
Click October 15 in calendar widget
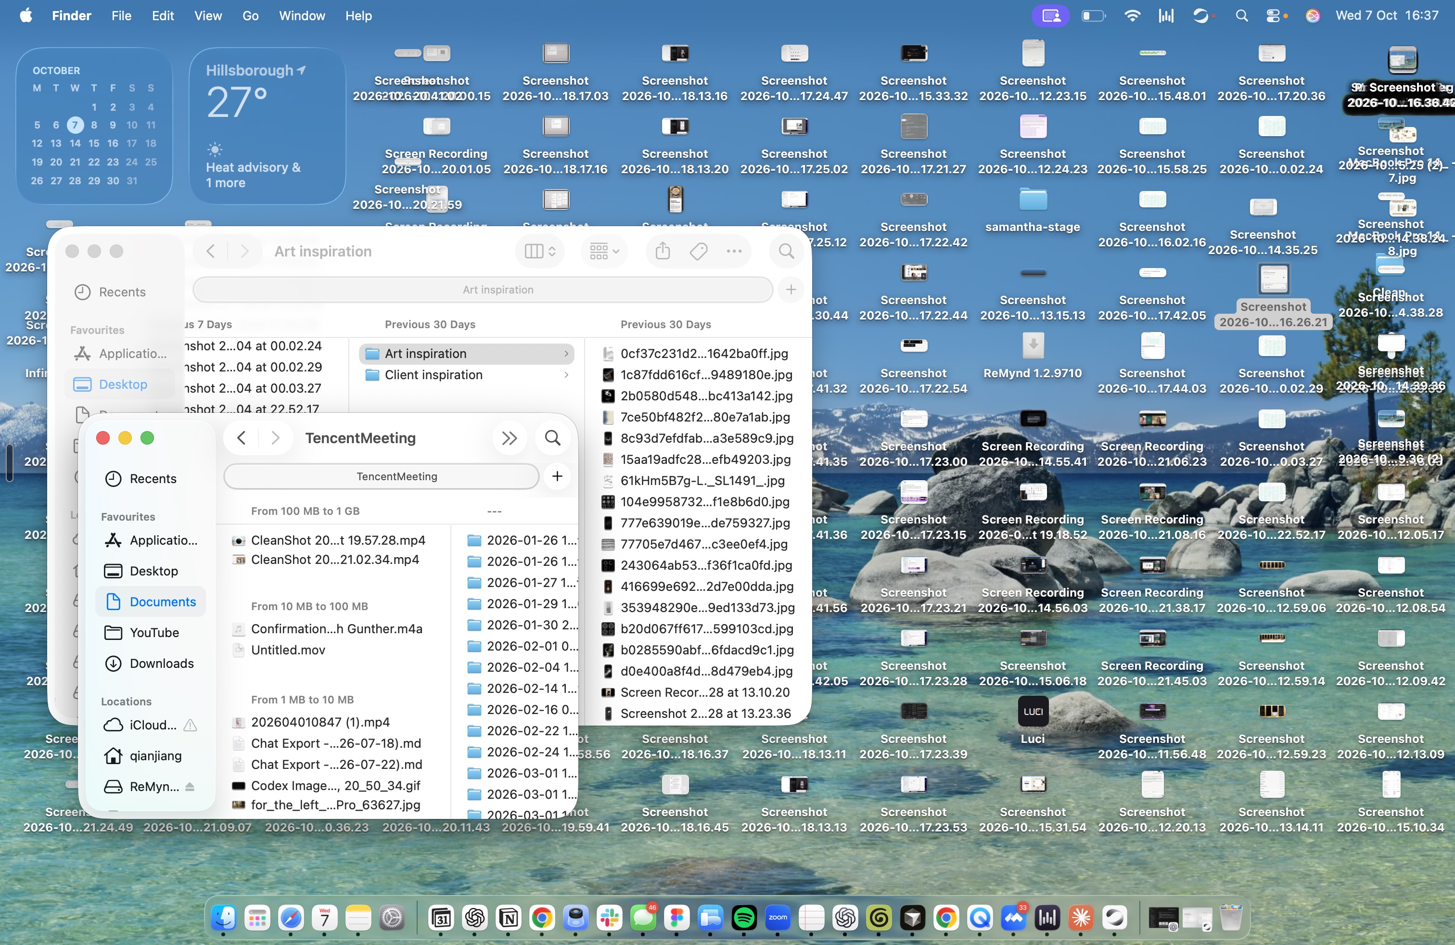[93, 144]
